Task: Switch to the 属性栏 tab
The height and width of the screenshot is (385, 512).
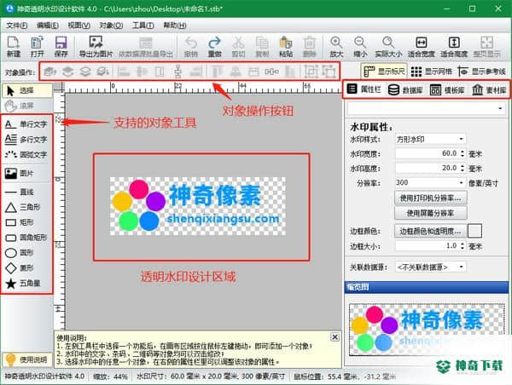Action: [364, 89]
